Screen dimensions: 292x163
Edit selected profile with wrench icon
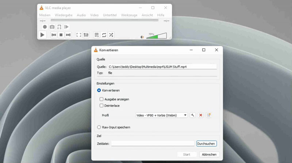(x=193, y=115)
